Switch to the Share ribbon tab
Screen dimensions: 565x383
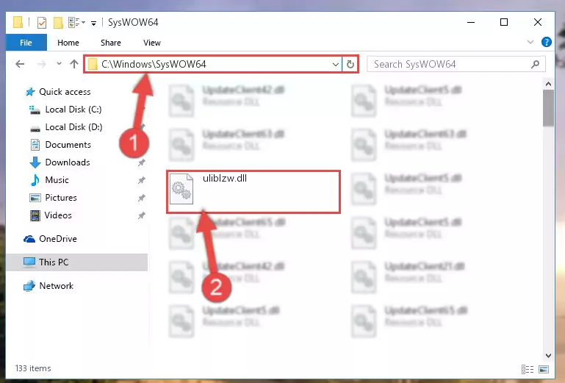pos(111,43)
